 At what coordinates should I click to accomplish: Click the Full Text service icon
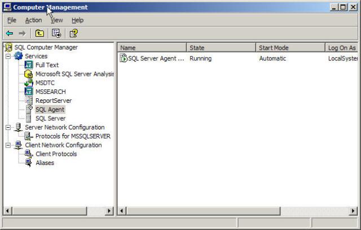29,65
